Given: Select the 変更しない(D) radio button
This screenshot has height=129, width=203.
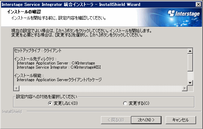Looking at the screenshot, I should (x=50, y=103).
